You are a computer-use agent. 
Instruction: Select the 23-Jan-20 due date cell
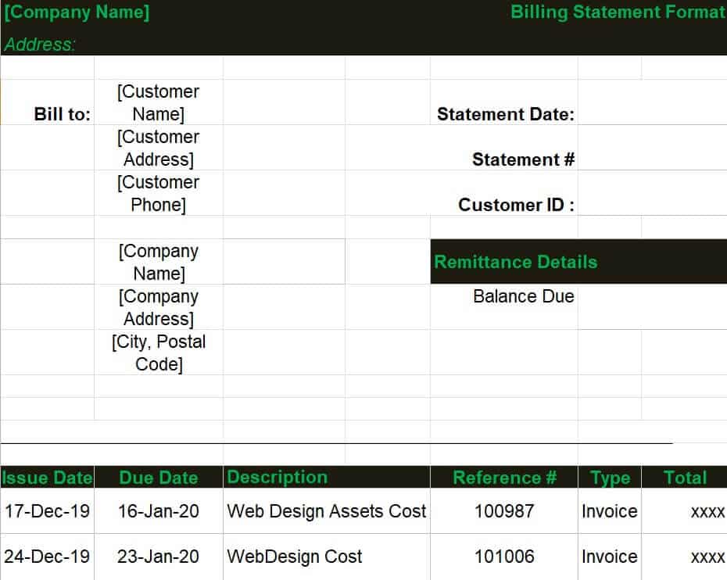(158, 557)
